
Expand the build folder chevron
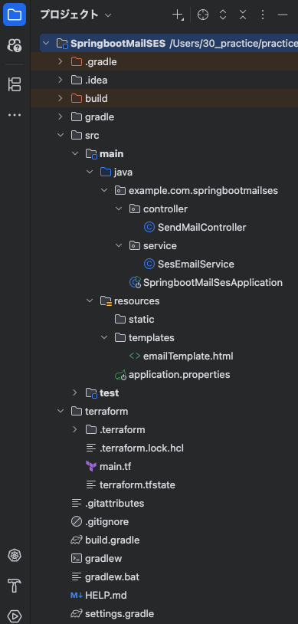point(60,98)
